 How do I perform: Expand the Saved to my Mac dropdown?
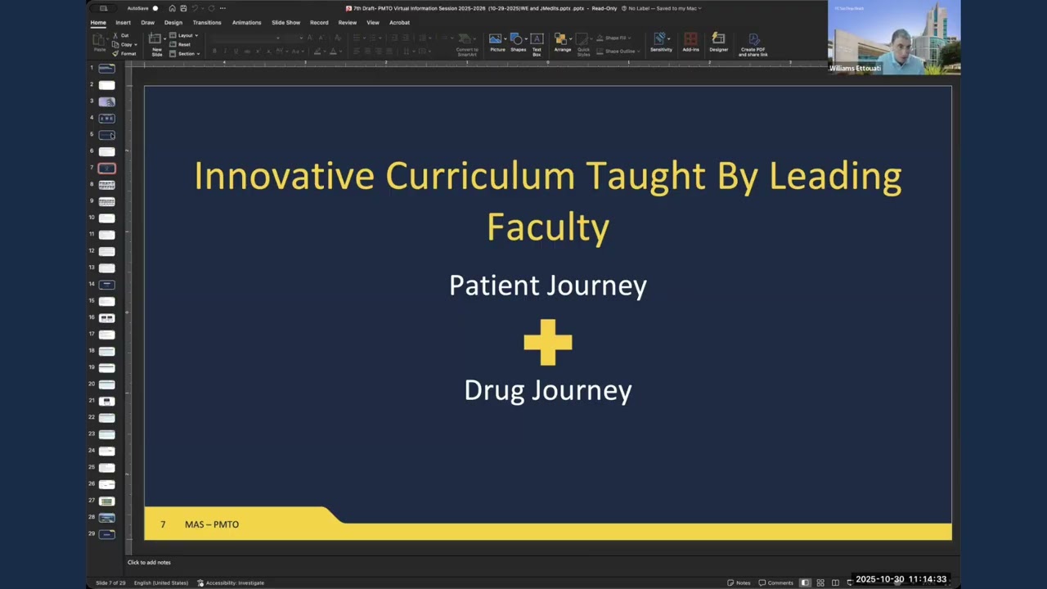(679, 8)
